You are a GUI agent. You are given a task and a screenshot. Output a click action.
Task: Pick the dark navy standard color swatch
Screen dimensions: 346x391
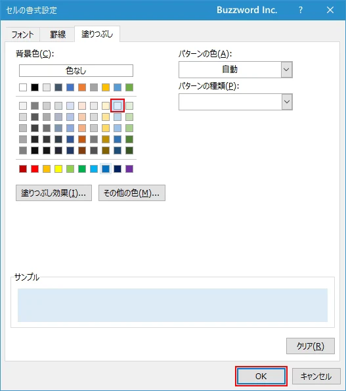[x=118, y=169]
